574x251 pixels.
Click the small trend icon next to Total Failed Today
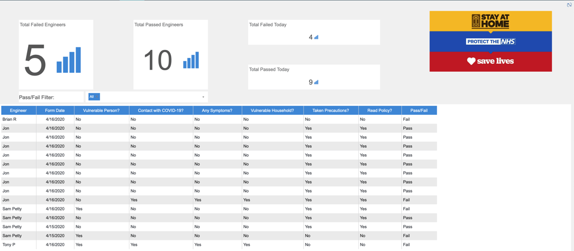coord(316,37)
